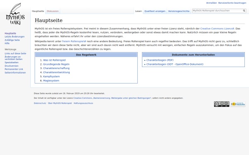Open the footer Creative Commons Namensnennung license link

pos(112,98)
